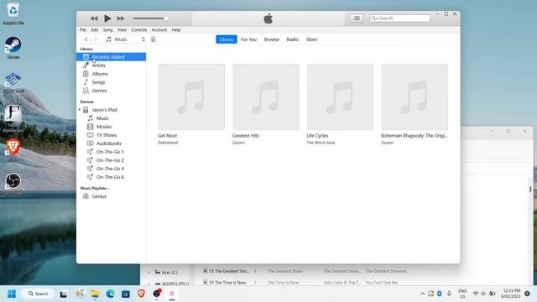Switch to the For You tab
The width and height of the screenshot is (537, 302).
coord(248,39)
